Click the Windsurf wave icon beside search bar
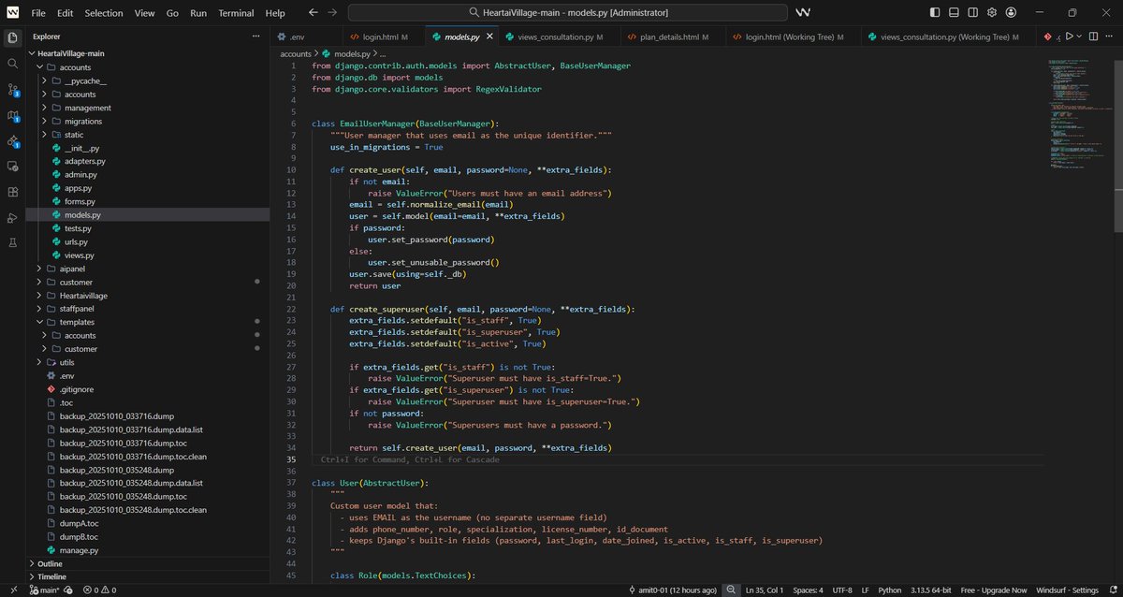 pos(803,13)
